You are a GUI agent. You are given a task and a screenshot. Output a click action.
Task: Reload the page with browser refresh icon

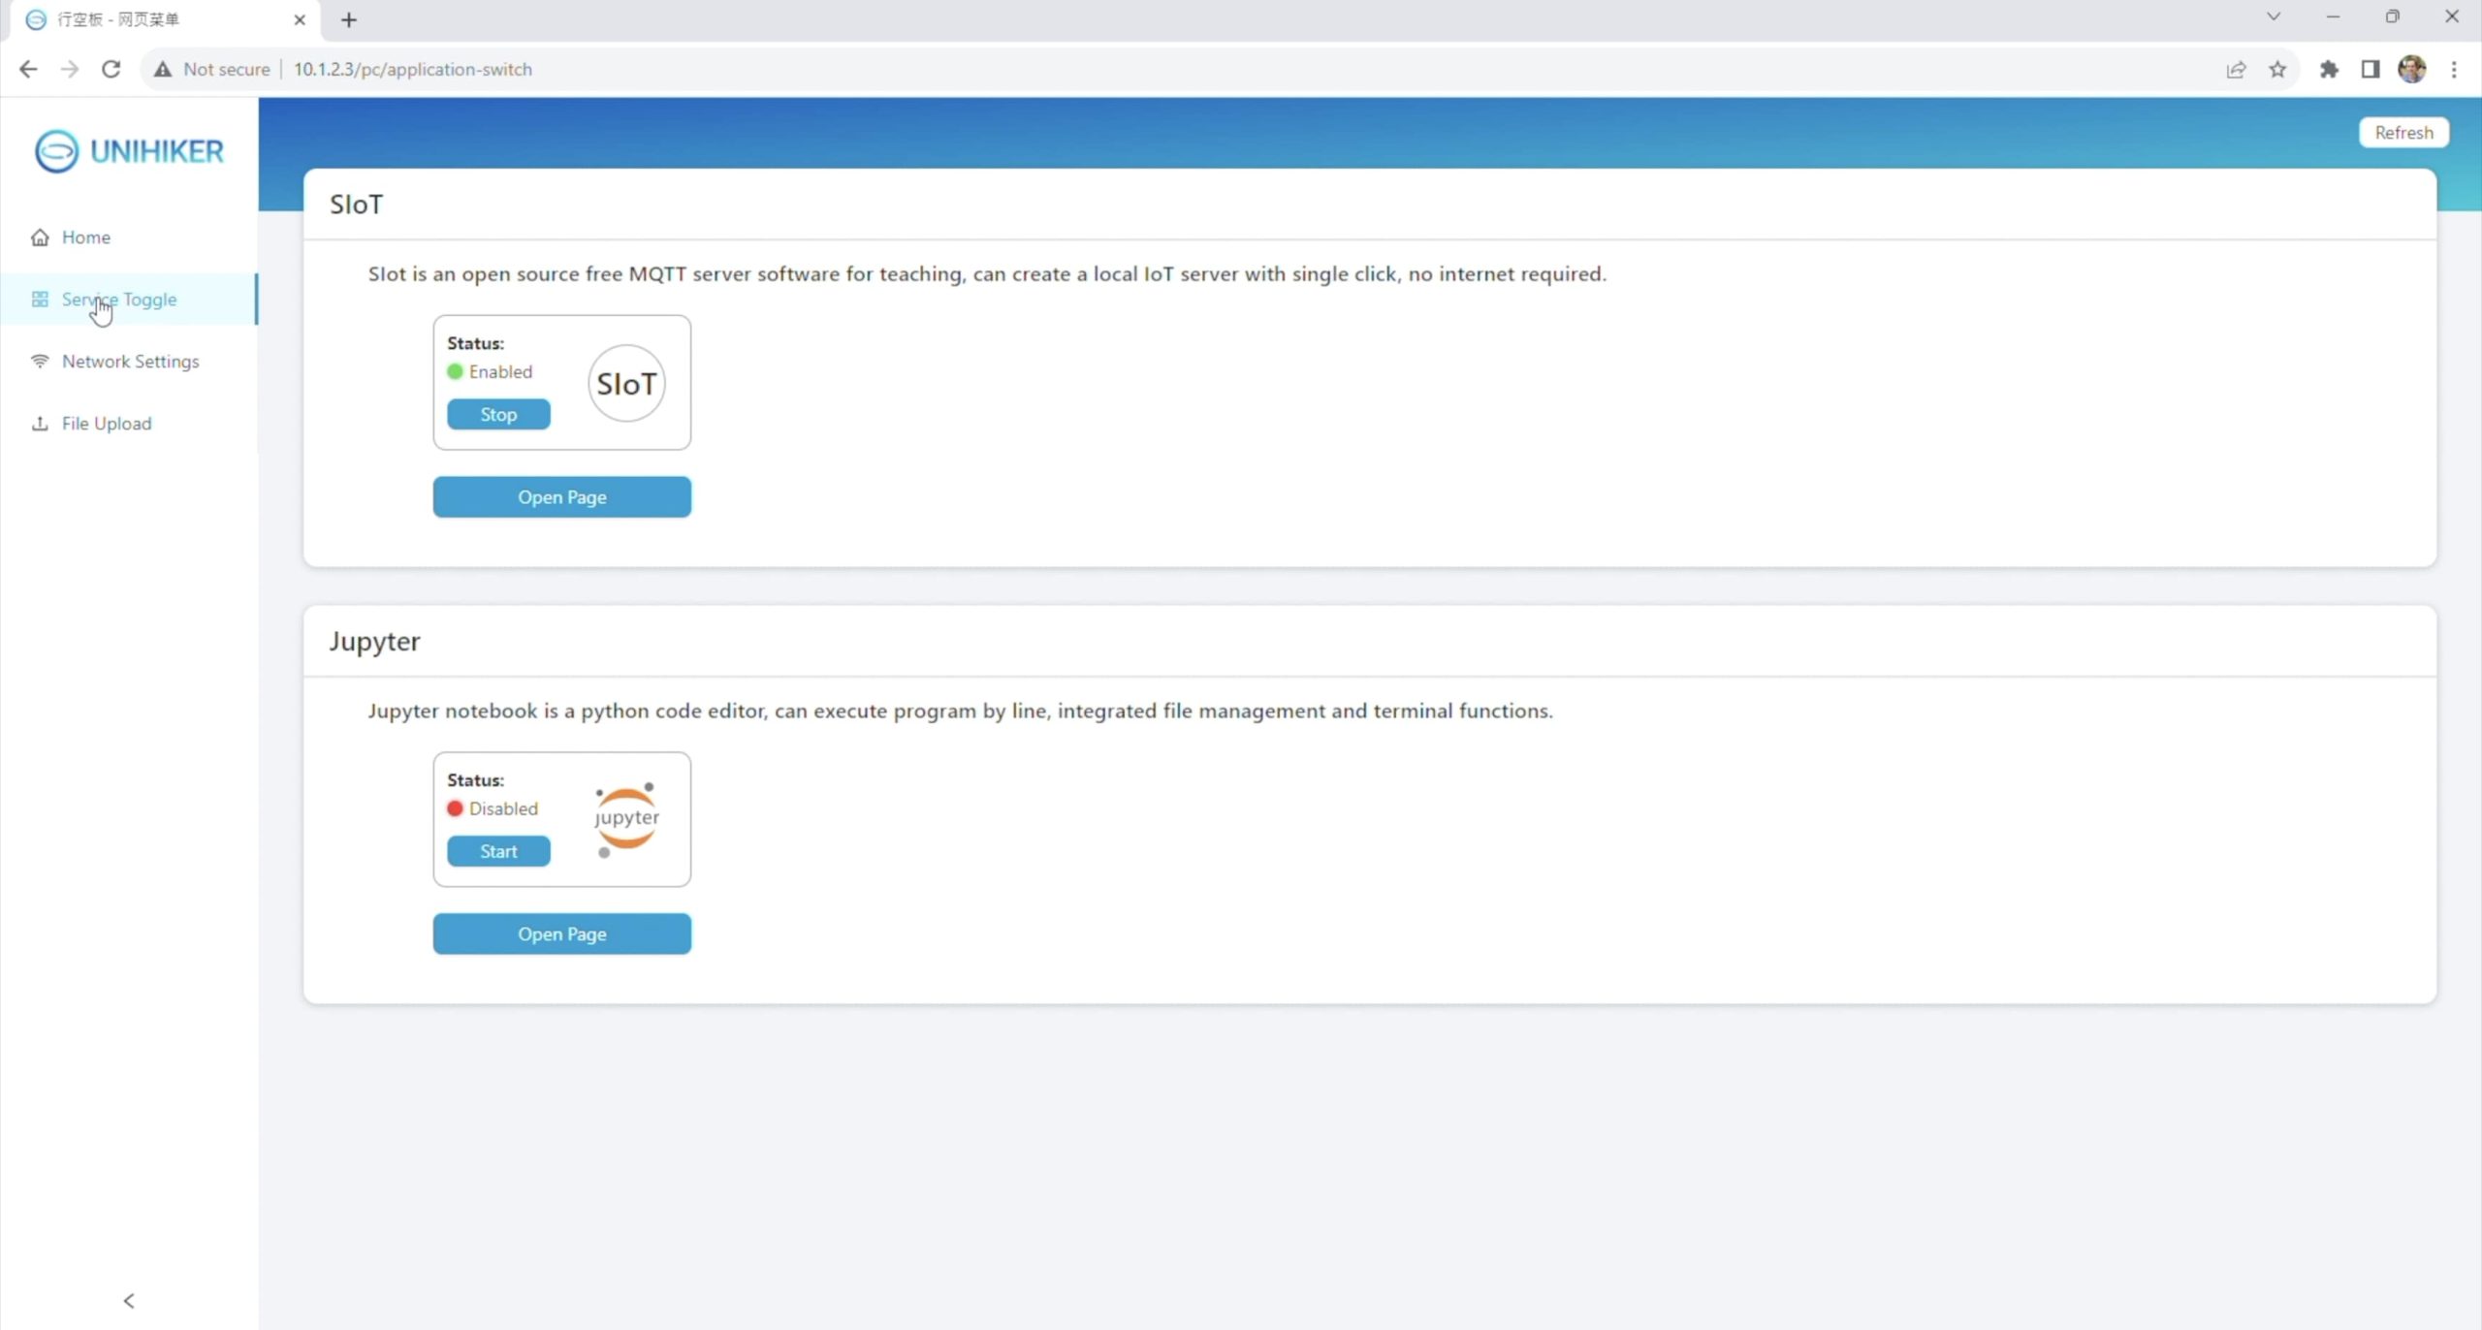pyautogui.click(x=111, y=69)
